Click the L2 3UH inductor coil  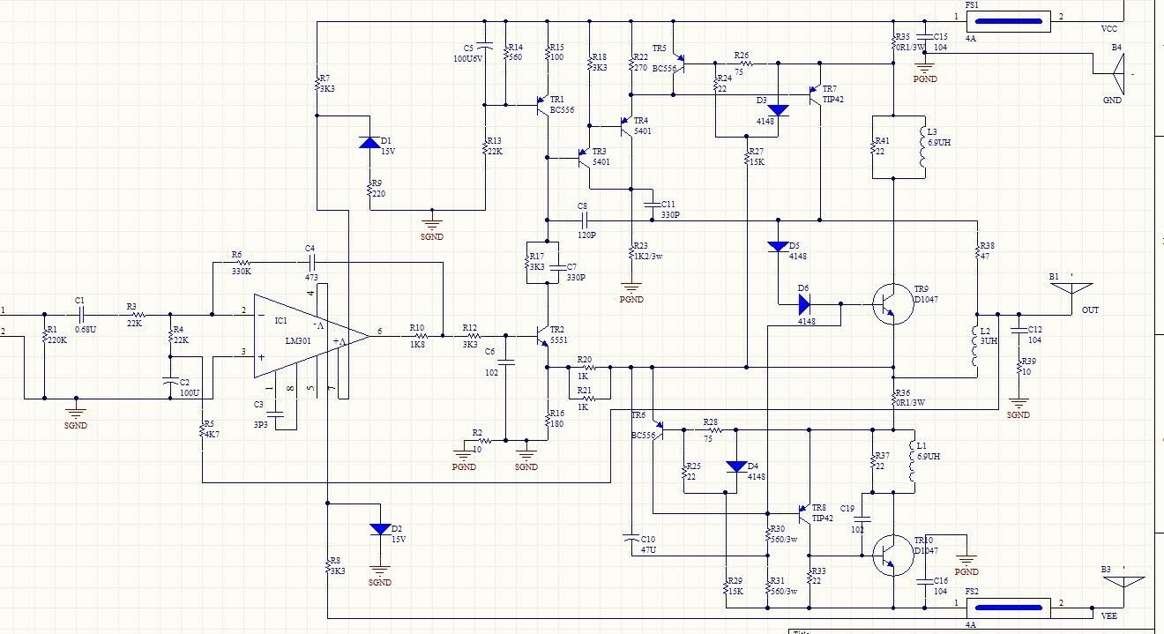pyautogui.click(x=974, y=347)
